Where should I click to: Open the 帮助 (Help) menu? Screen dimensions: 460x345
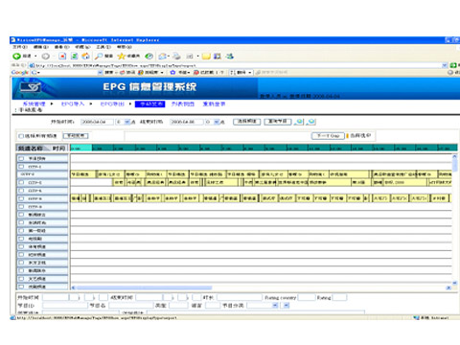[x=124, y=47]
